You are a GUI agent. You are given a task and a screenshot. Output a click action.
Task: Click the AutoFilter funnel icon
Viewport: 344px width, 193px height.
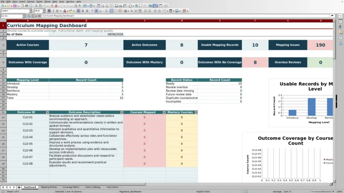click(111, 6)
